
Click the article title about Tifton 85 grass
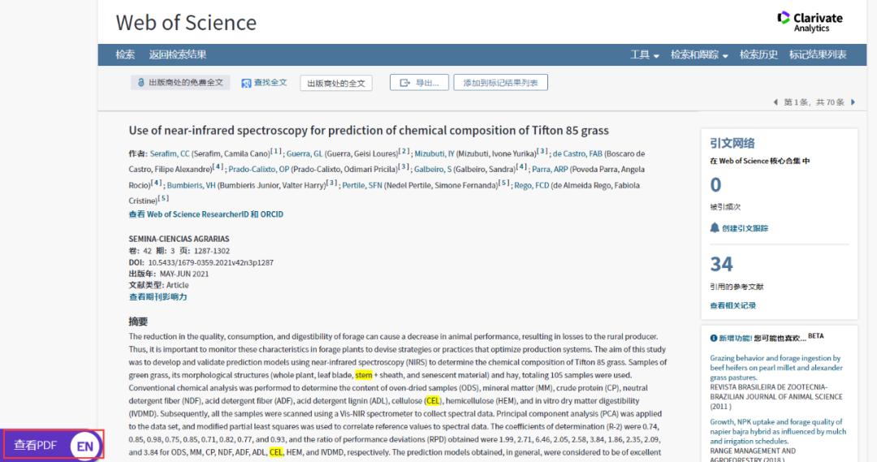[x=369, y=131]
